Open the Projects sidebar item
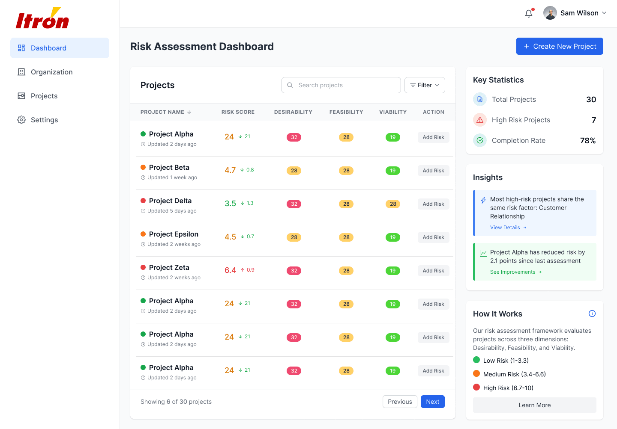This screenshot has height=429, width=617. pos(60,96)
